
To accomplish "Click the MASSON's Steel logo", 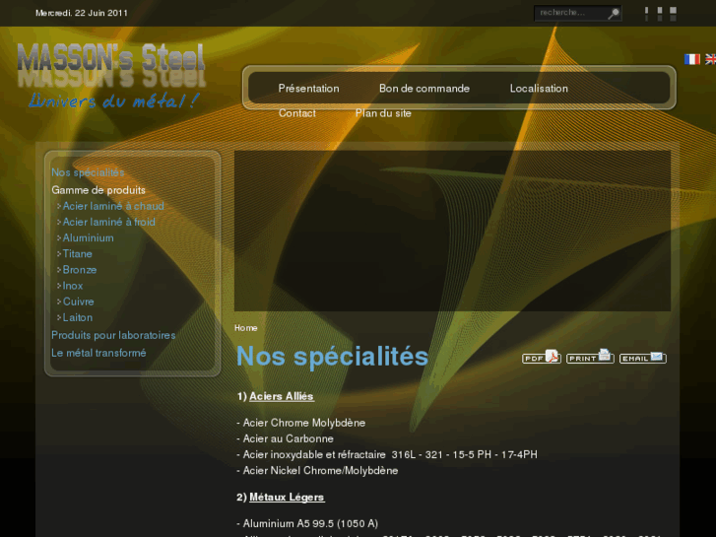I will 111,65.
